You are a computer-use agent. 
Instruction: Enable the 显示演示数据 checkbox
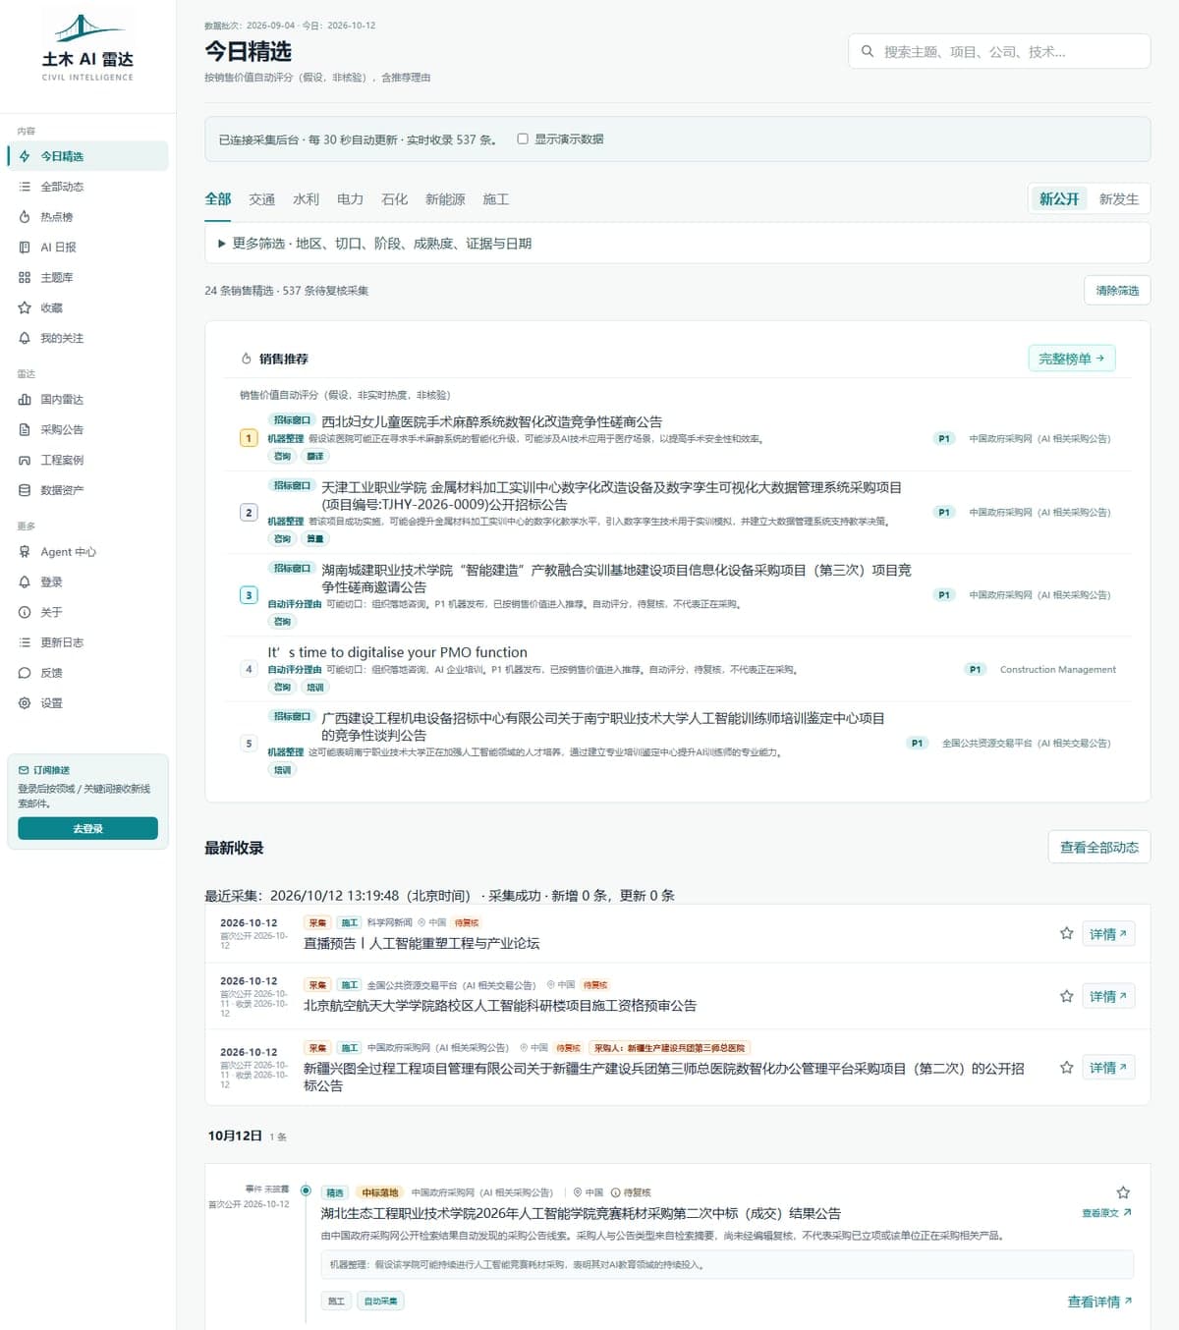coord(523,139)
